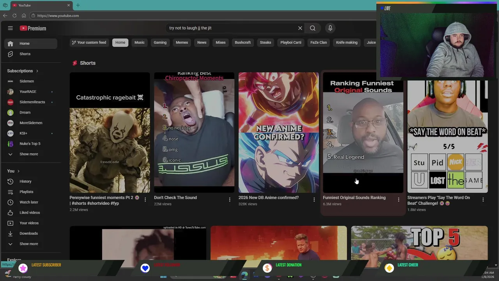The image size is (499, 281).
Task: Select the Home filter chip
Action: pyautogui.click(x=120, y=43)
